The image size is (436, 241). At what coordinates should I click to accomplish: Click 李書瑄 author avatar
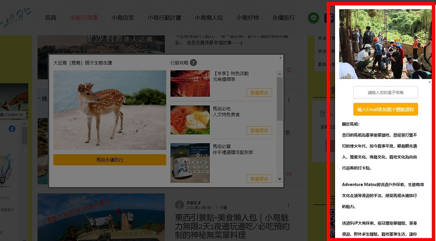pos(179,205)
